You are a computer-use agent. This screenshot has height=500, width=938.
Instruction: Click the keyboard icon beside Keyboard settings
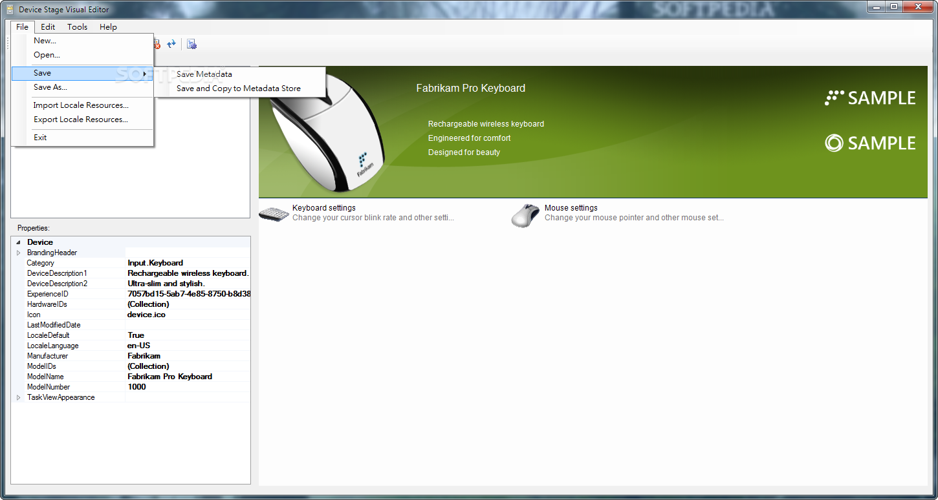274,214
